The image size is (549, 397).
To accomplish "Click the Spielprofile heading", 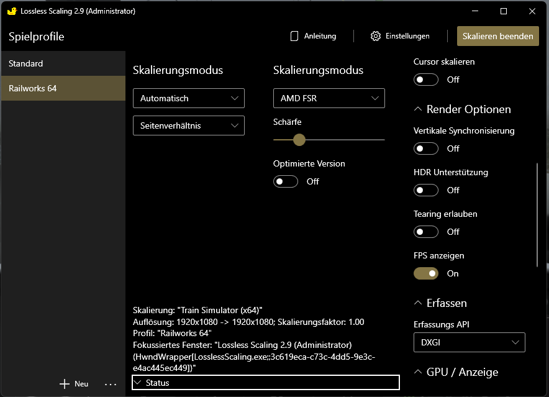I will tap(37, 37).
